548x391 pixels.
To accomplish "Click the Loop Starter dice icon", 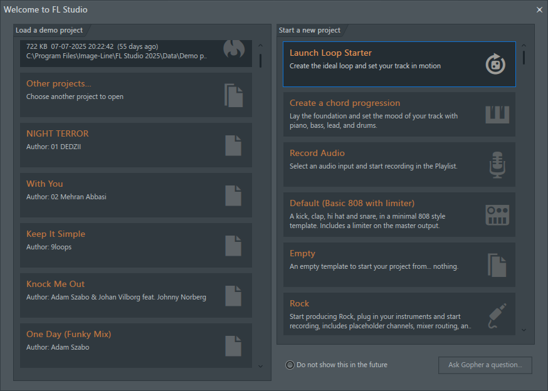I will 495,64.
